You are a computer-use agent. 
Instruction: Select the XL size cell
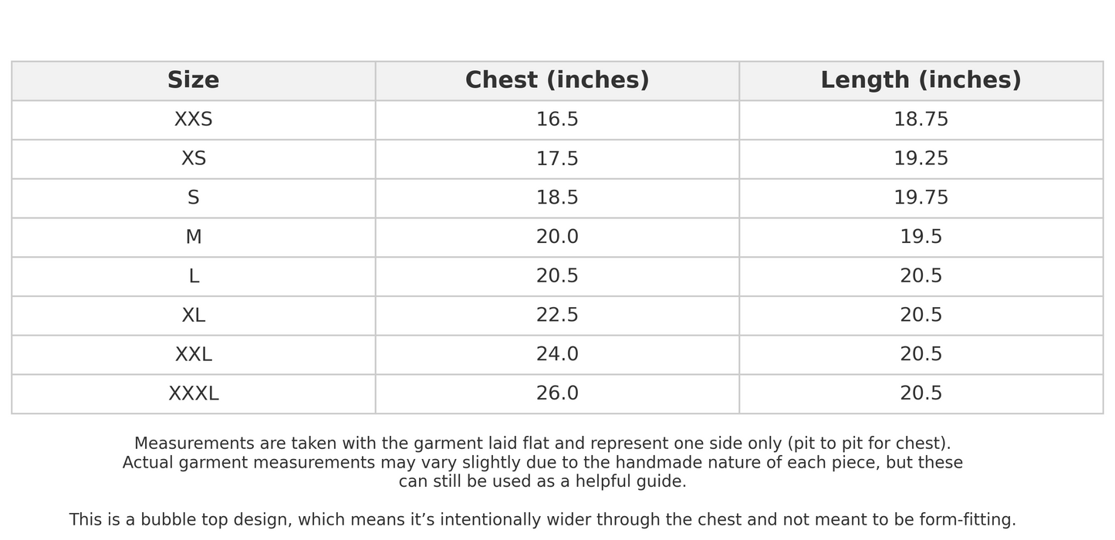click(193, 316)
